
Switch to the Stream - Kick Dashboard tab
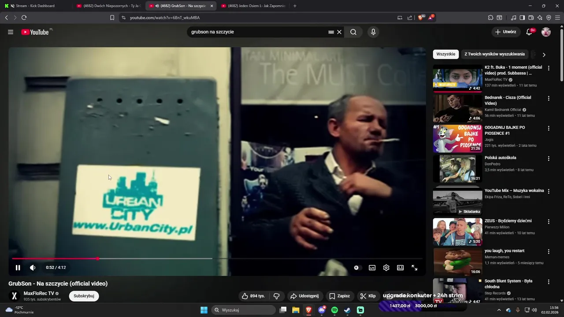pos(35,6)
